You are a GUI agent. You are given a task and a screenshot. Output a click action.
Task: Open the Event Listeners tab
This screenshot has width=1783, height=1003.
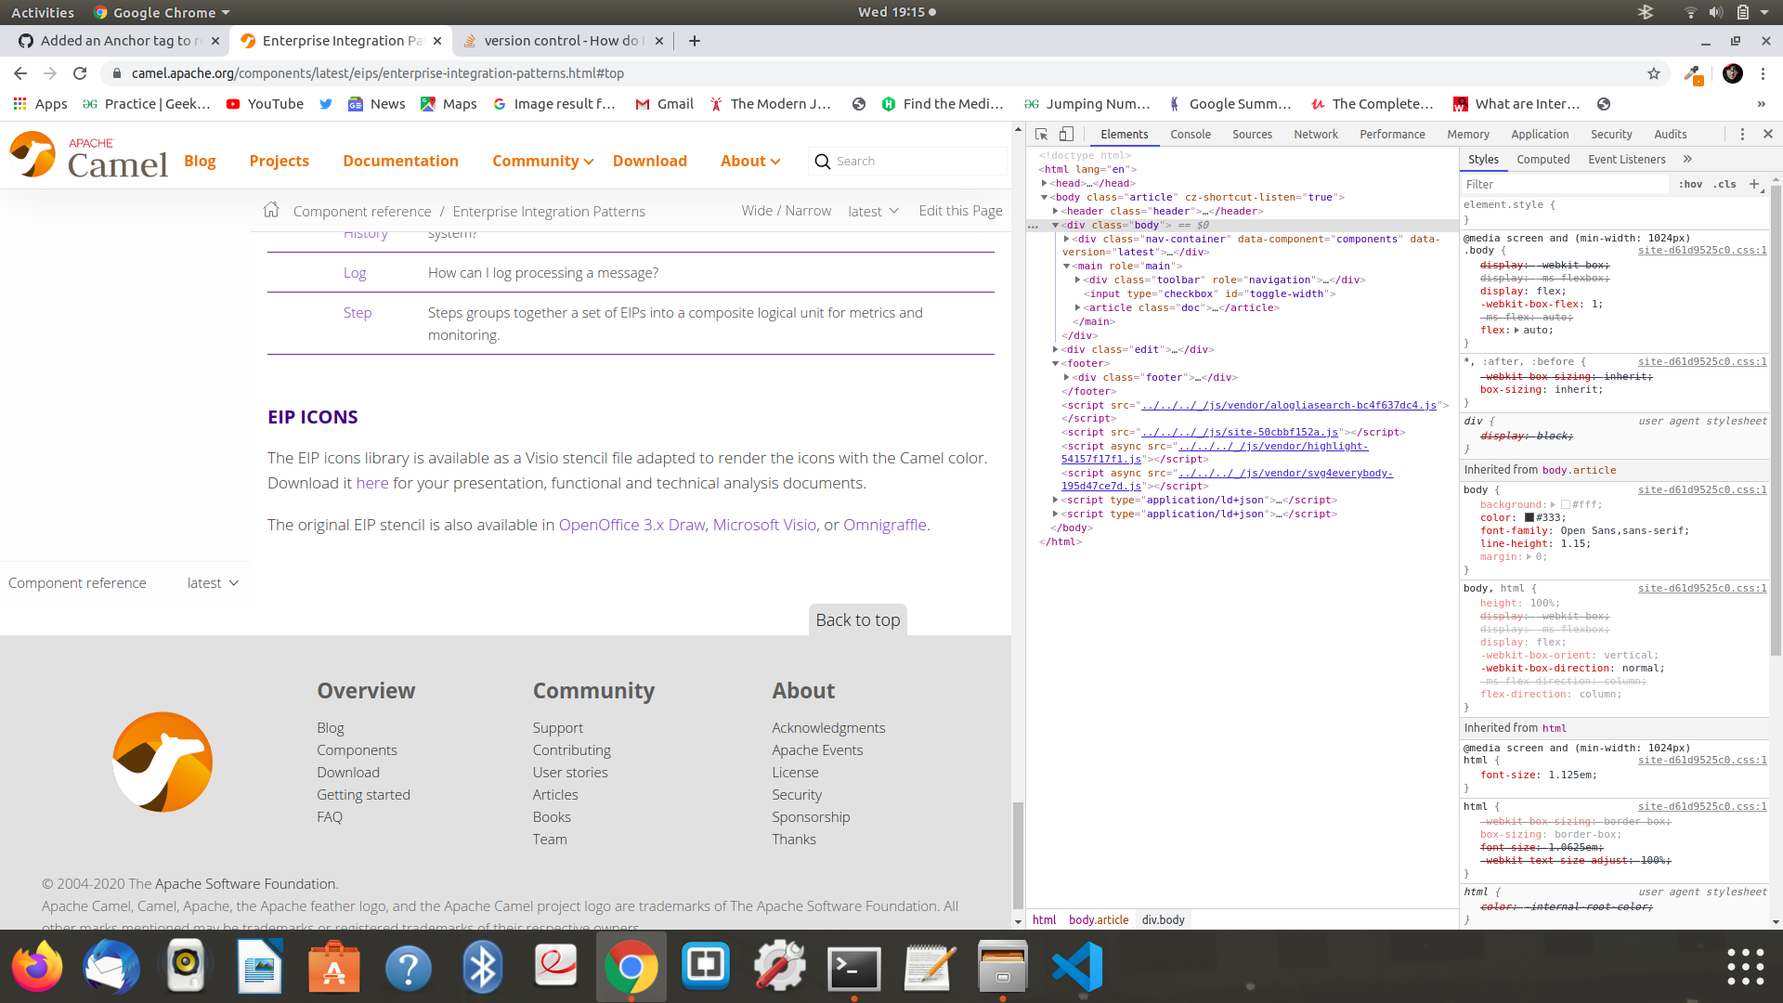1627,159
